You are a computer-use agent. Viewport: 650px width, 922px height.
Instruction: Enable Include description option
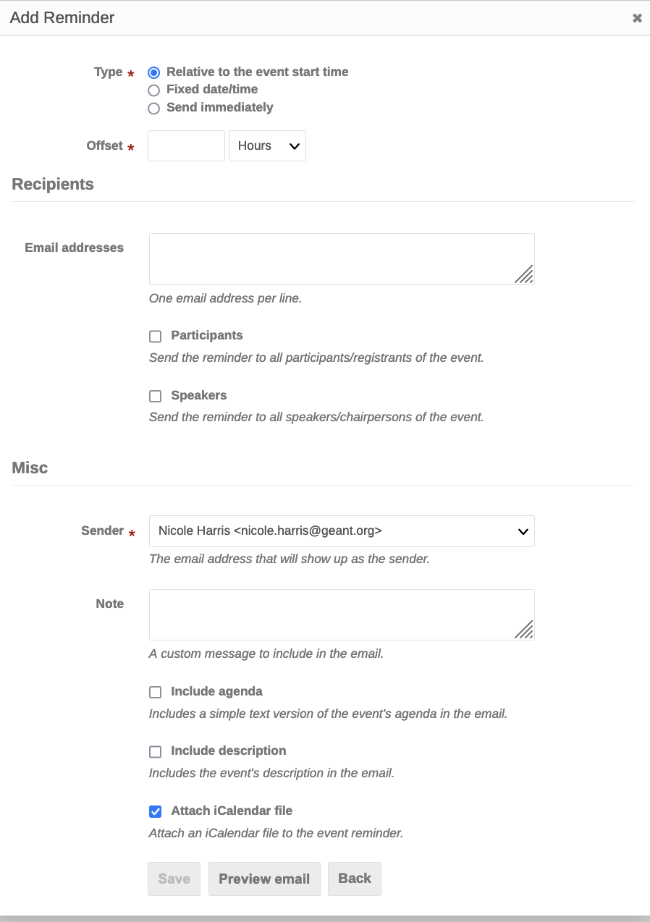(155, 752)
